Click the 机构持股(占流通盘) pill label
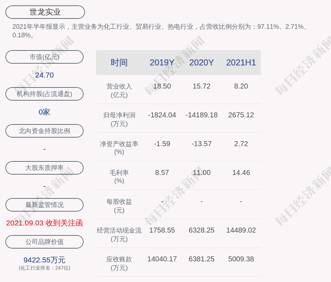Viewport: 331px width, 282px height. [44, 94]
